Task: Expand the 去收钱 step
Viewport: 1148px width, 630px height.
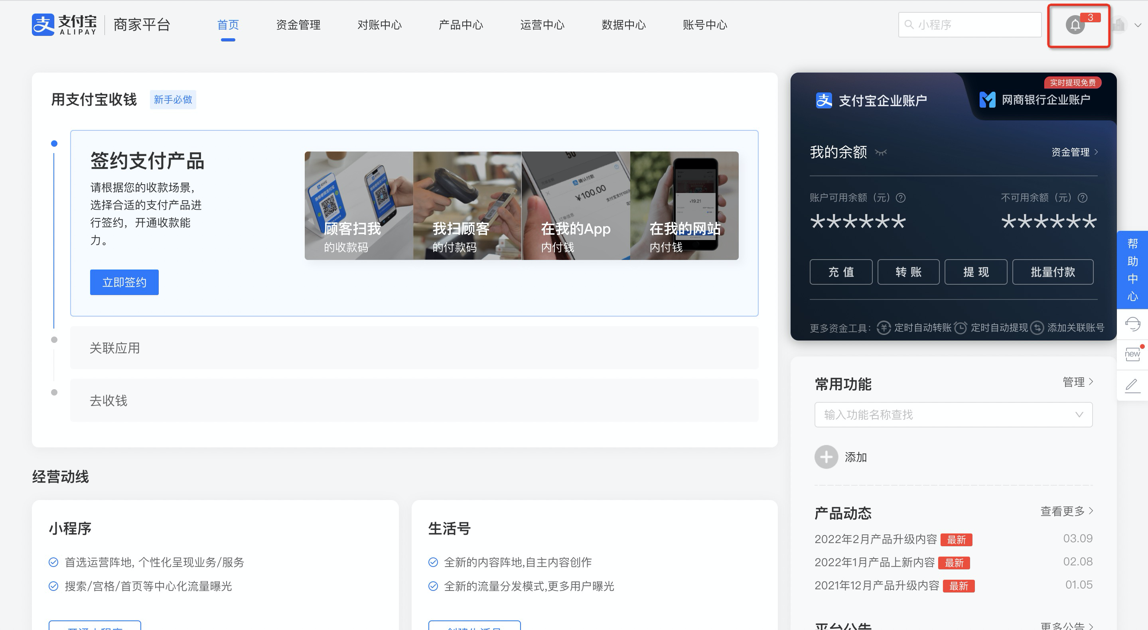Action: (414, 401)
